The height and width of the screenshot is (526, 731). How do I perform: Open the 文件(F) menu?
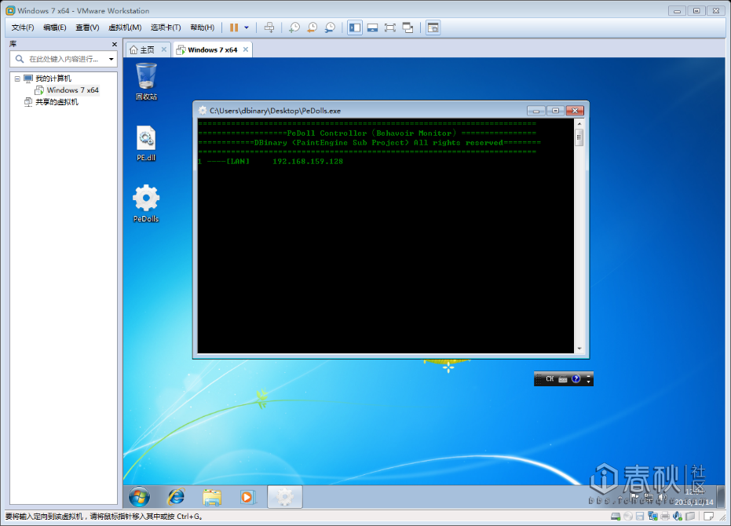coord(23,27)
